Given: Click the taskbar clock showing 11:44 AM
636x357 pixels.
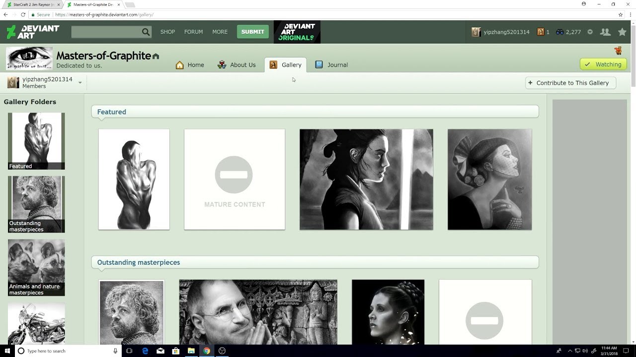Looking at the screenshot, I should tap(609, 351).
